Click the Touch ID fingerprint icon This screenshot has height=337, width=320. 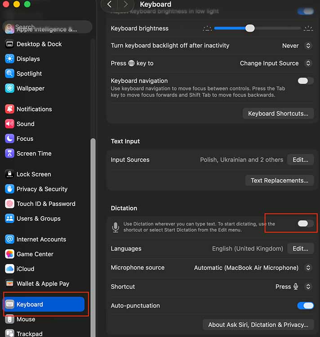click(9, 204)
